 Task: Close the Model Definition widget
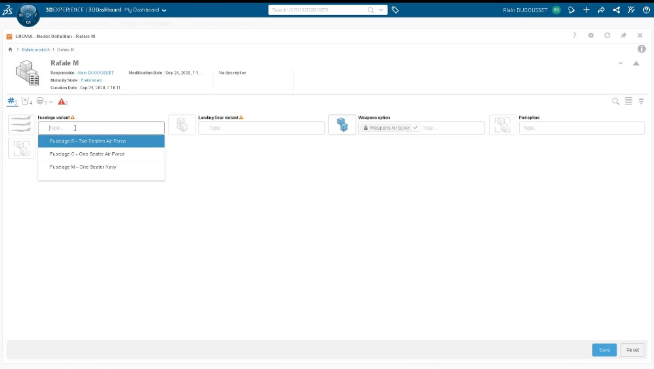pyautogui.click(x=640, y=36)
